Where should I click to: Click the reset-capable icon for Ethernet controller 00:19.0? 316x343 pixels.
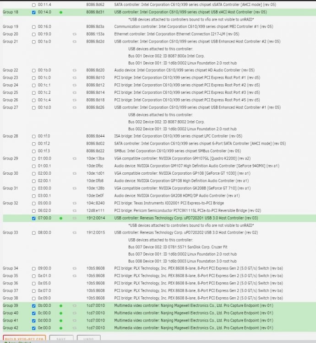pyautogui.click(x=75, y=34)
